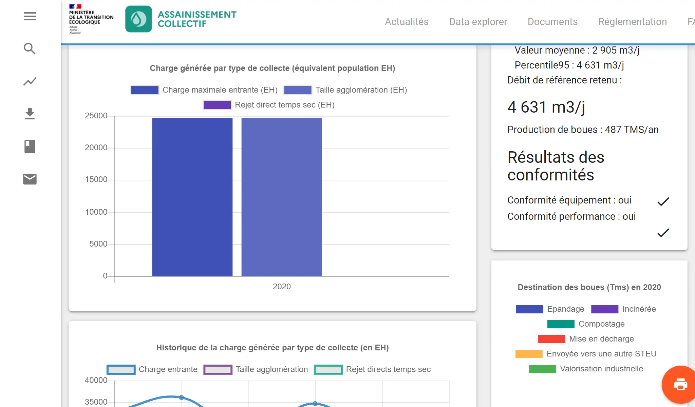Image resolution: width=695 pixels, height=407 pixels.
Task: Click the Taille agglomération bar for 2020
Action: 281,197
